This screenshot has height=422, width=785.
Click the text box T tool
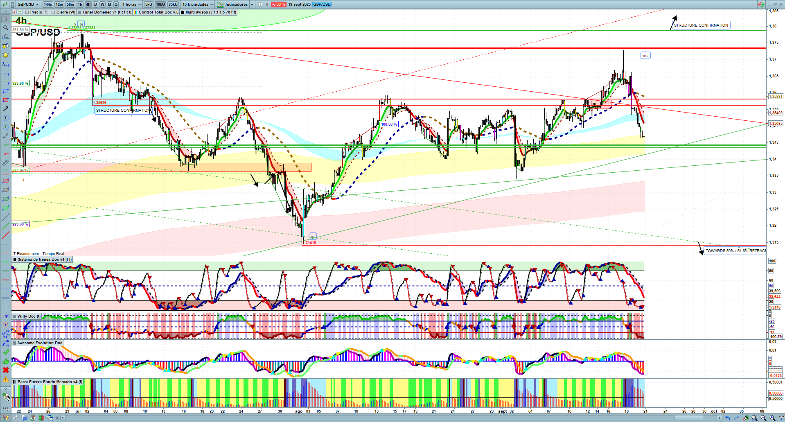pyautogui.click(x=6, y=118)
